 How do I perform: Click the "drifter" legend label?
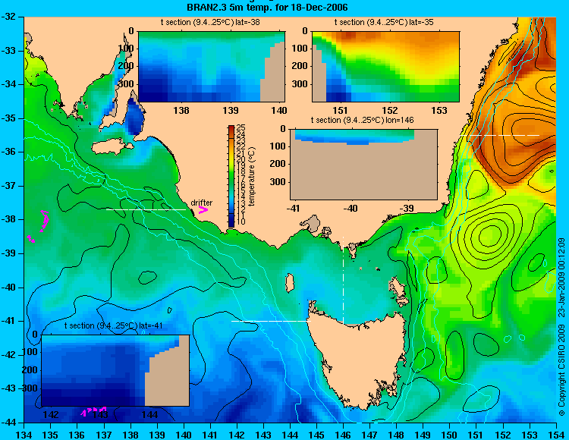point(201,203)
